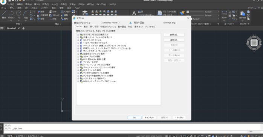Expand サポート ファイルの検索パス node
The height and width of the screenshot is (137, 263).
[78, 35]
